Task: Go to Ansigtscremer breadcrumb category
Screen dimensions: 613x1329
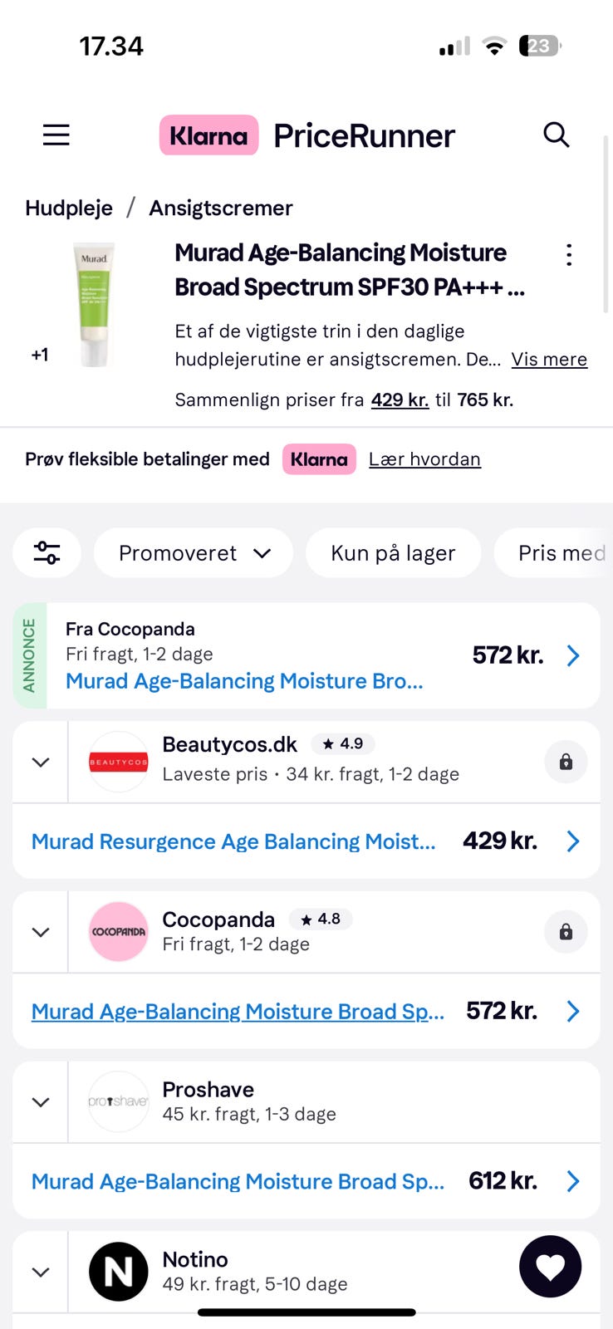Action: coord(221,208)
